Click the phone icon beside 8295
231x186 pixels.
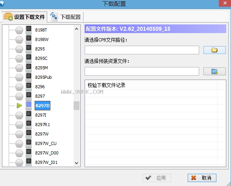29,49
